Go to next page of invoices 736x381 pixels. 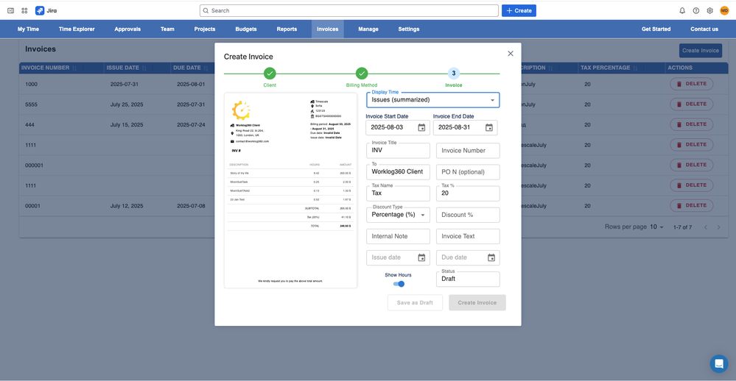718,227
